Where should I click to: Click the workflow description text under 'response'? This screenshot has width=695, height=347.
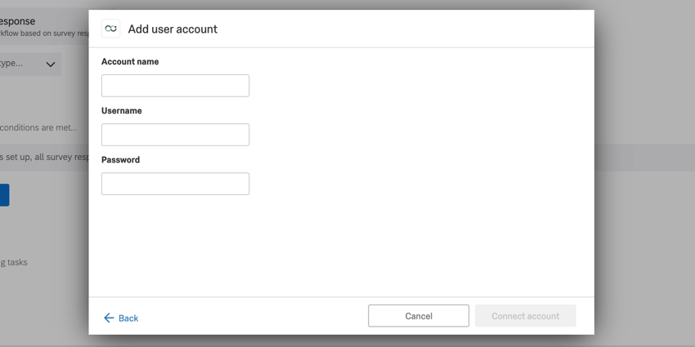[x=44, y=34]
